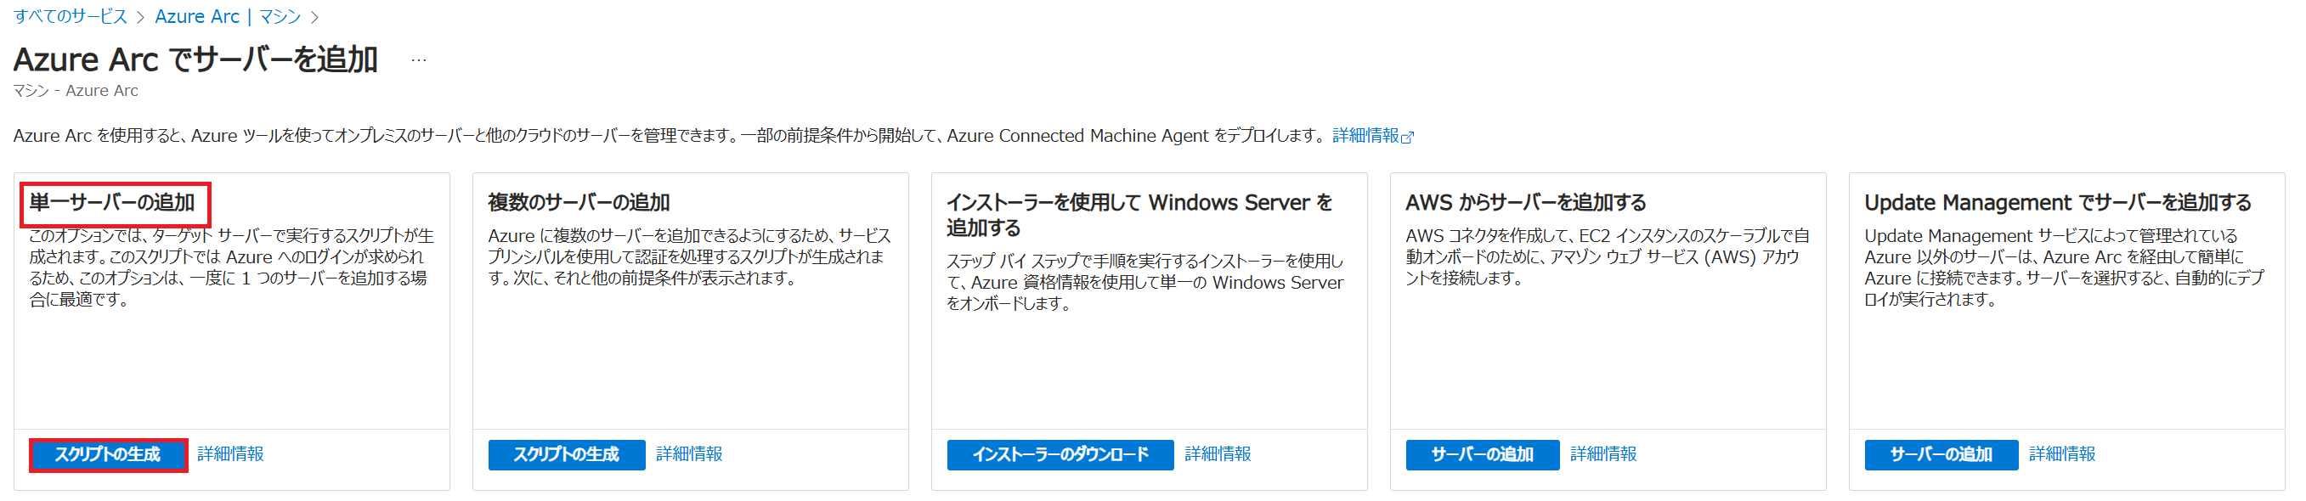Click インストーラーのダウンロード button

click(x=1060, y=454)
